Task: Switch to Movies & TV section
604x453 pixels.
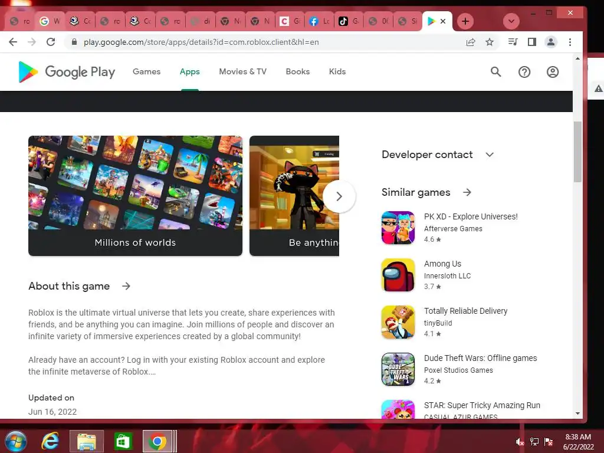Action: (x=242, y=71)
